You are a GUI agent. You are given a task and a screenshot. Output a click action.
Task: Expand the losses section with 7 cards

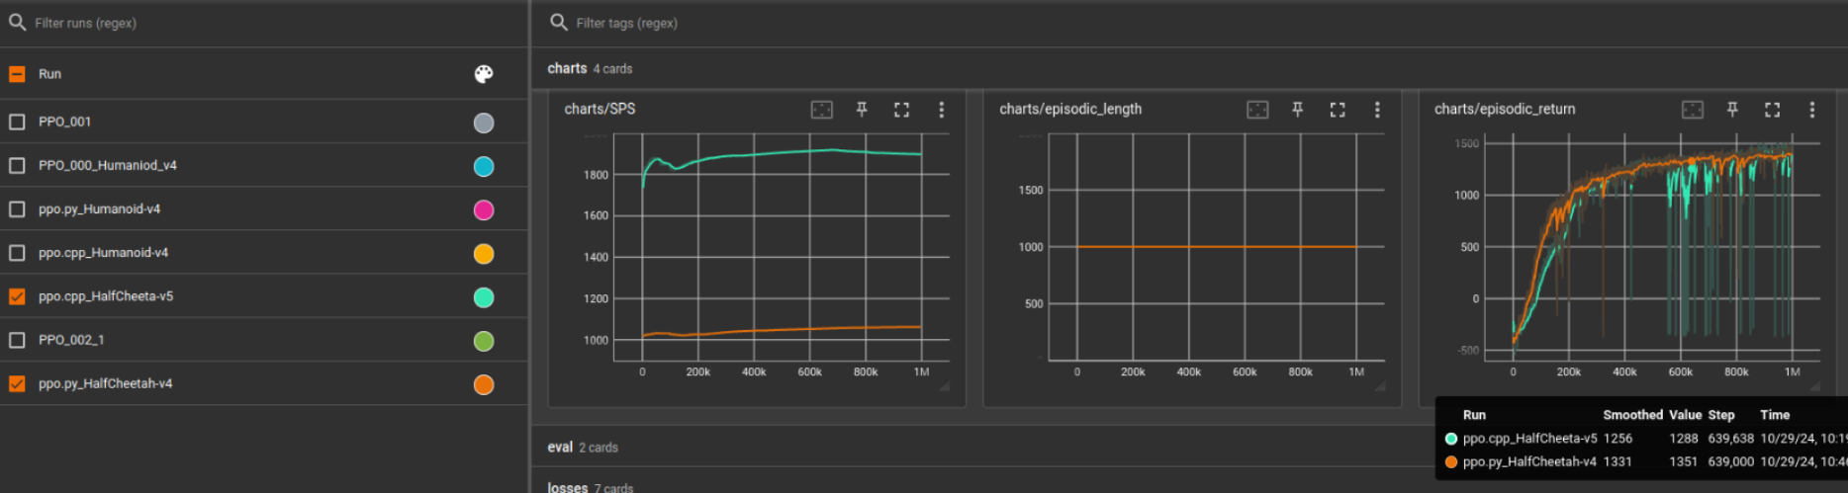tap(590, 487)
